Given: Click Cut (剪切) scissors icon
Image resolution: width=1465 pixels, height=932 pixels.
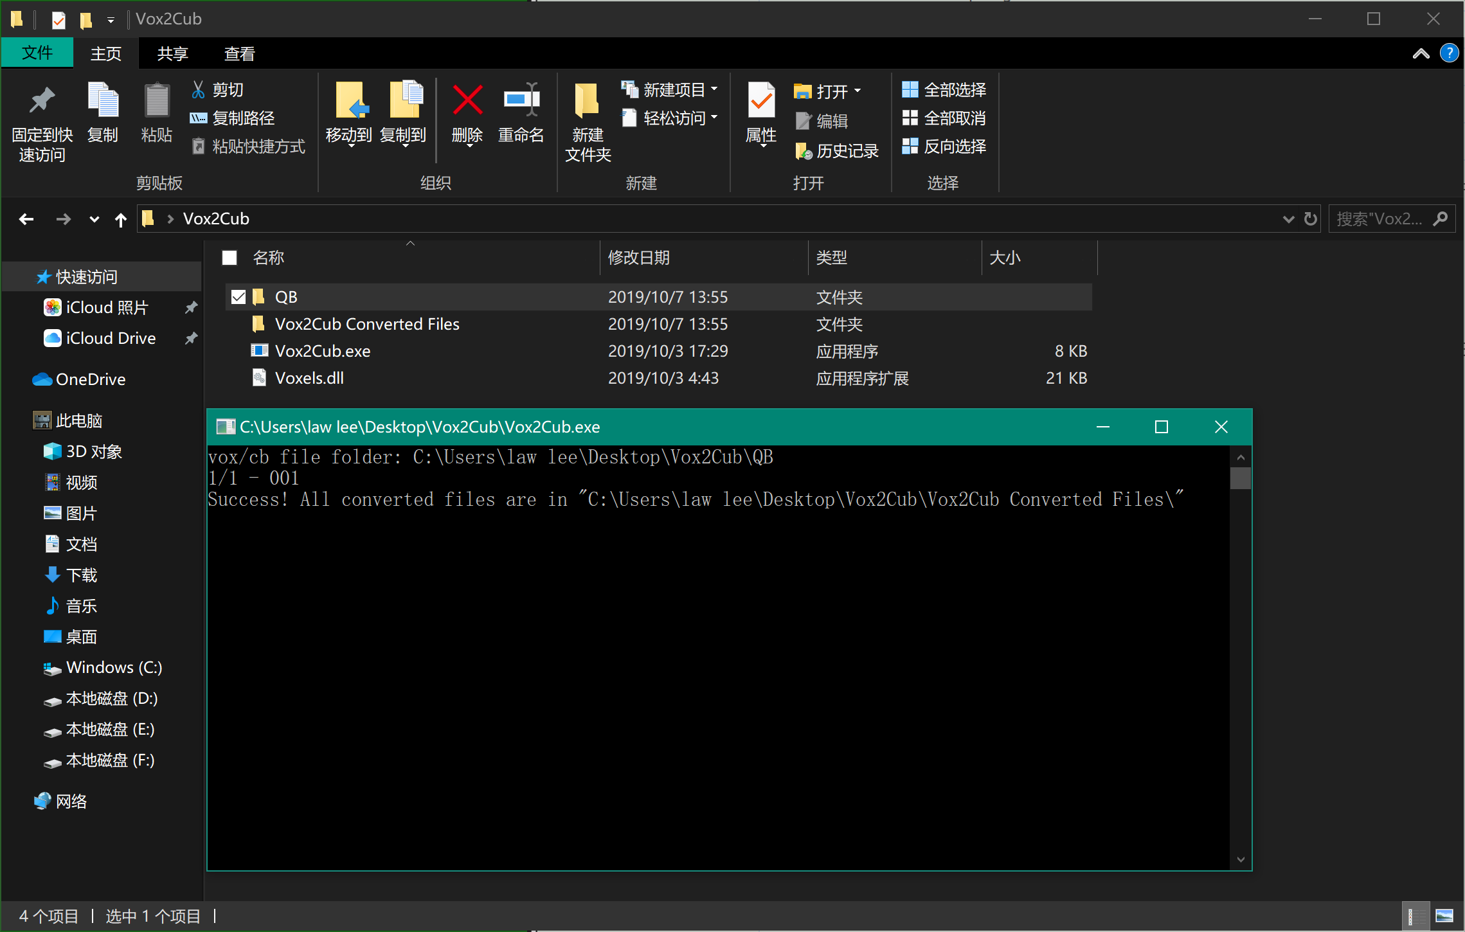Looking at the screenshot, I should point(198,90).
